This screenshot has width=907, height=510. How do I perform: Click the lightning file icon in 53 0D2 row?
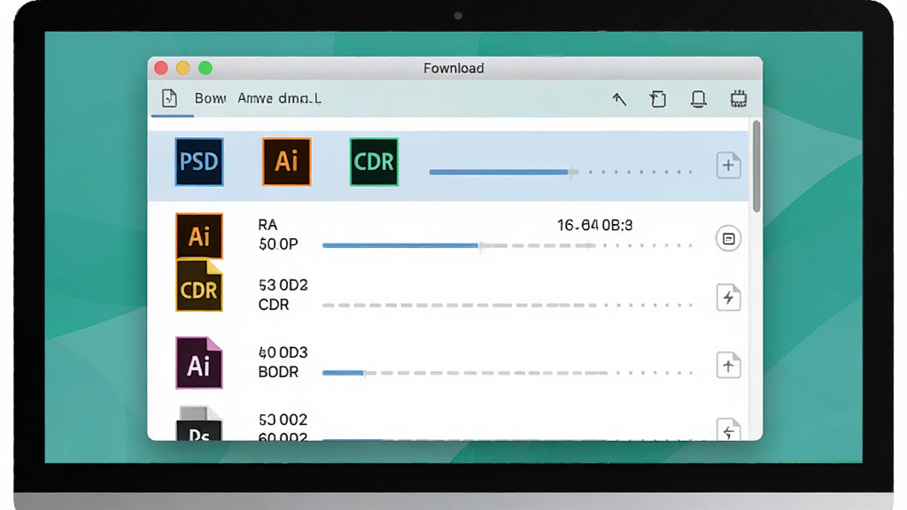(728, 297)
